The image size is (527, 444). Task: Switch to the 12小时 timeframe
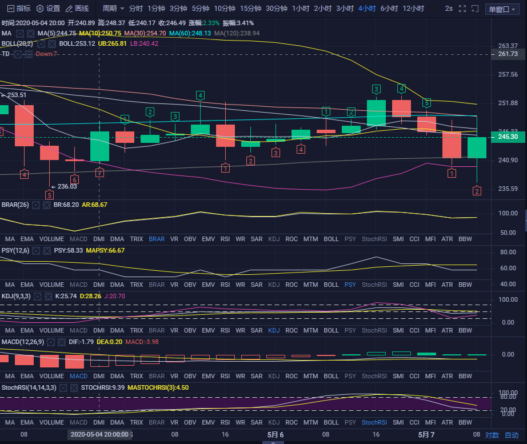pyautogui.click(x=413, y=9)
